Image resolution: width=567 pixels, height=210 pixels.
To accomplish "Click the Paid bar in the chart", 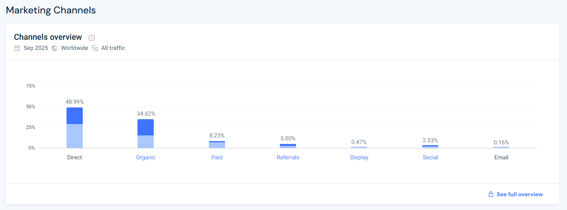I will click(x=217, y=145).
